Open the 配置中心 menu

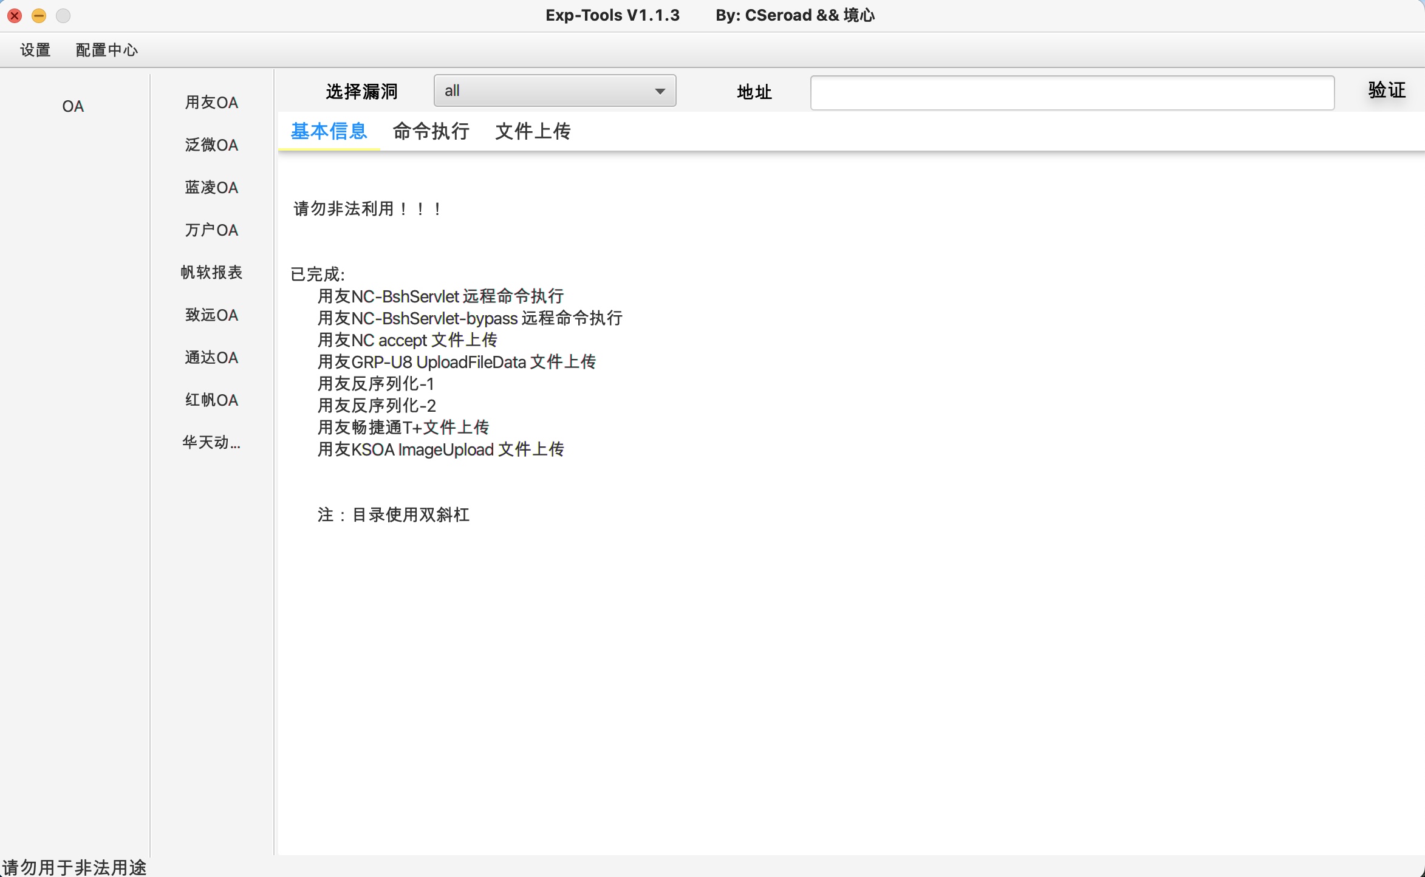106,50
